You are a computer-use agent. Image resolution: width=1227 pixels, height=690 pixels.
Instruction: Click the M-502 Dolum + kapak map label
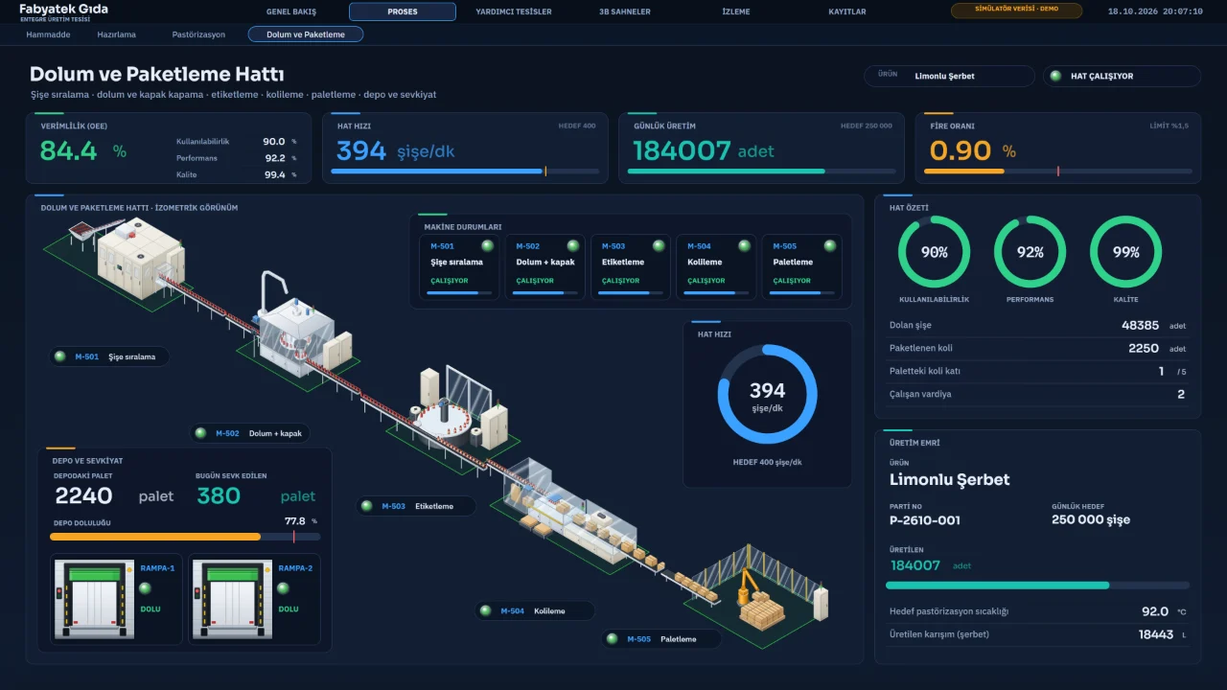[x=250, y=433]
